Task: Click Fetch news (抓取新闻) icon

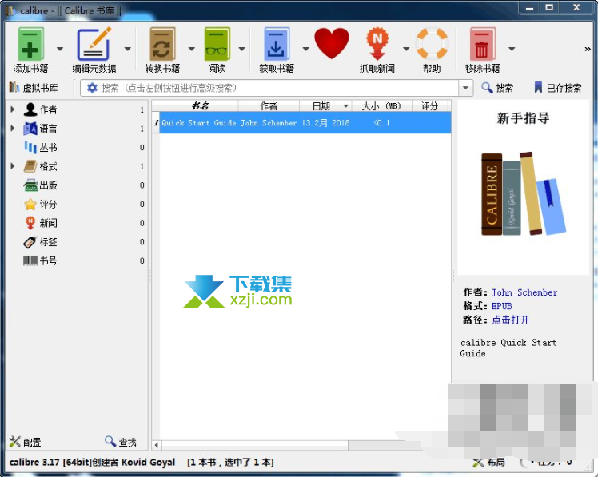Action: [x=377, y=50]
